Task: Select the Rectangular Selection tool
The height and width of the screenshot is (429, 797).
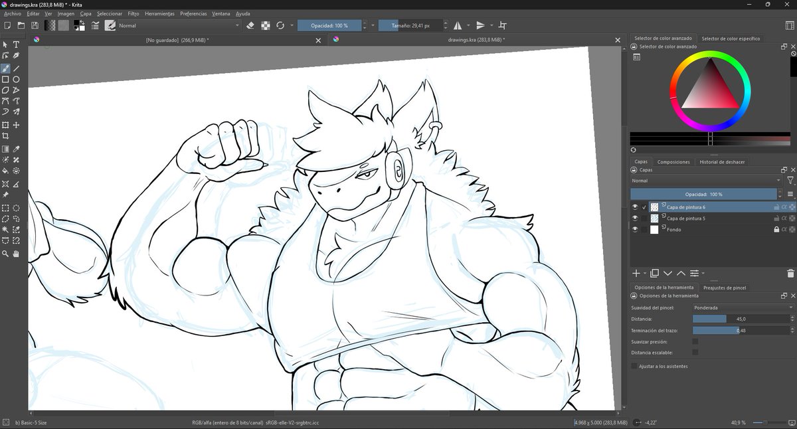Action: tap(5, 208)
